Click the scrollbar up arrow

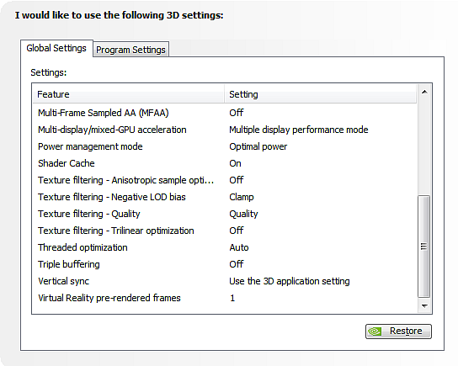coord(424,92)
